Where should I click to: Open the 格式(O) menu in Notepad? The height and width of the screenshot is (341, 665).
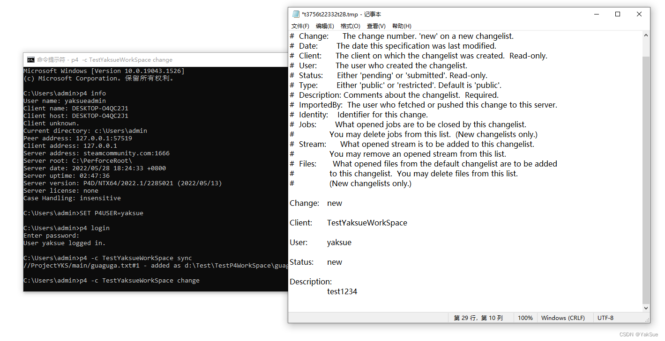click(350, 26)
